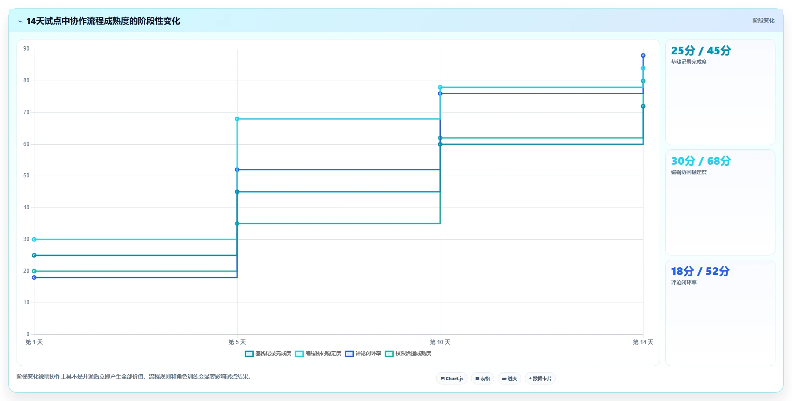Screen dimensions: 792x401
Task: Select the 基线记录完成度 point at 第 14 天 (72)
Action: pos(643,107)
